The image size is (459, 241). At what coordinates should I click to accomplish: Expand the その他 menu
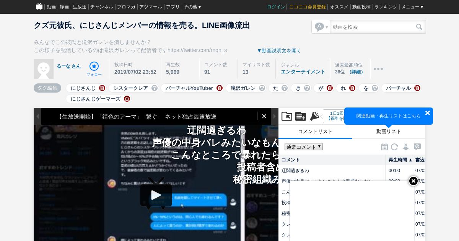[x=192, y=7]
